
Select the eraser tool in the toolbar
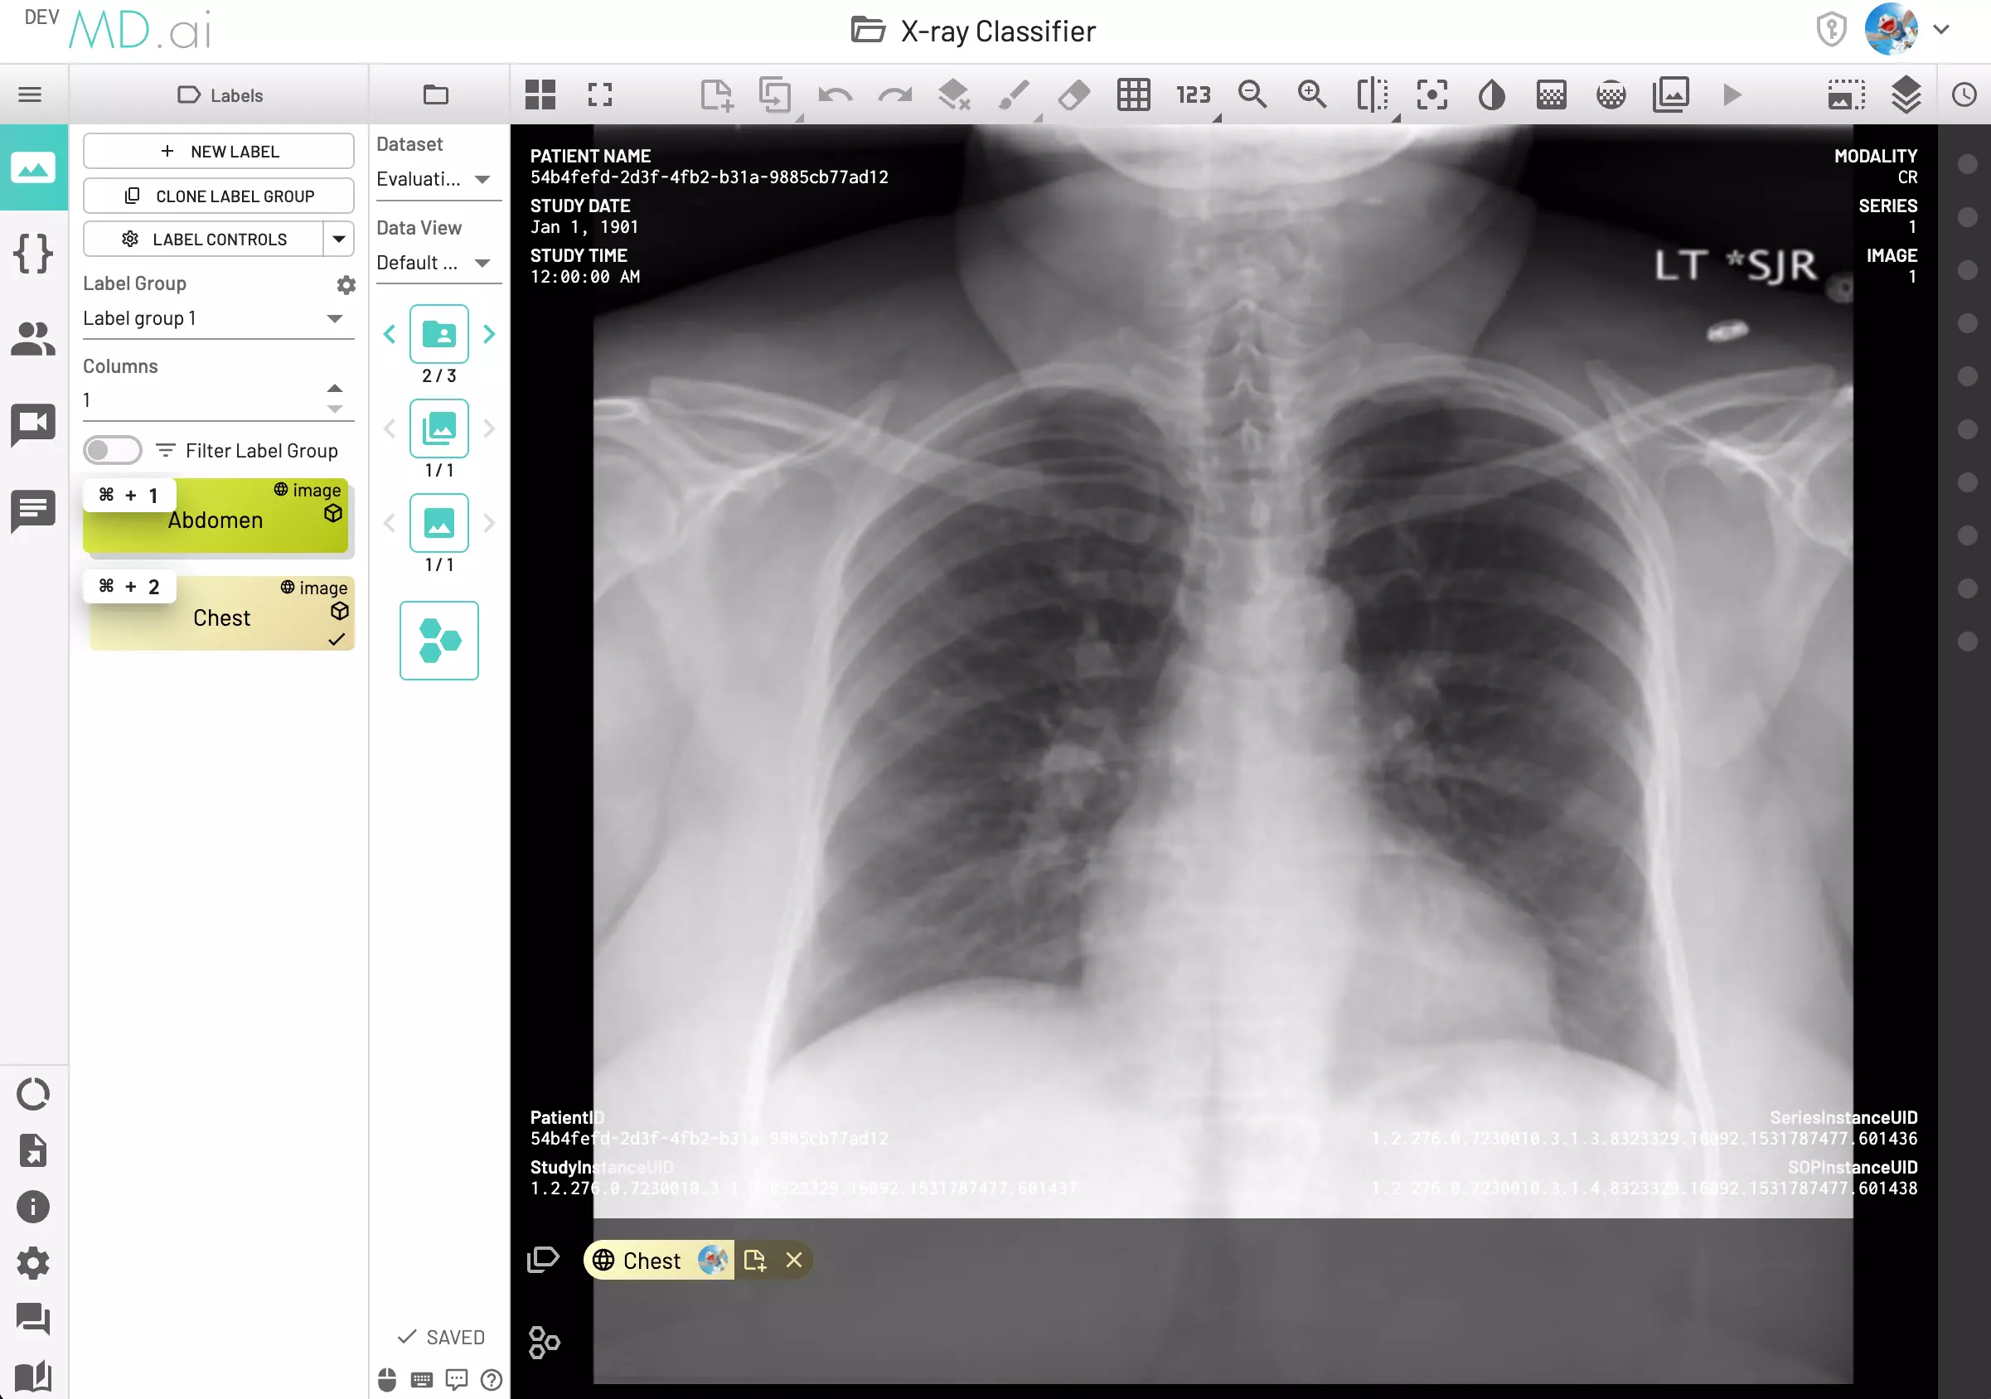[x=1073, y=95]
